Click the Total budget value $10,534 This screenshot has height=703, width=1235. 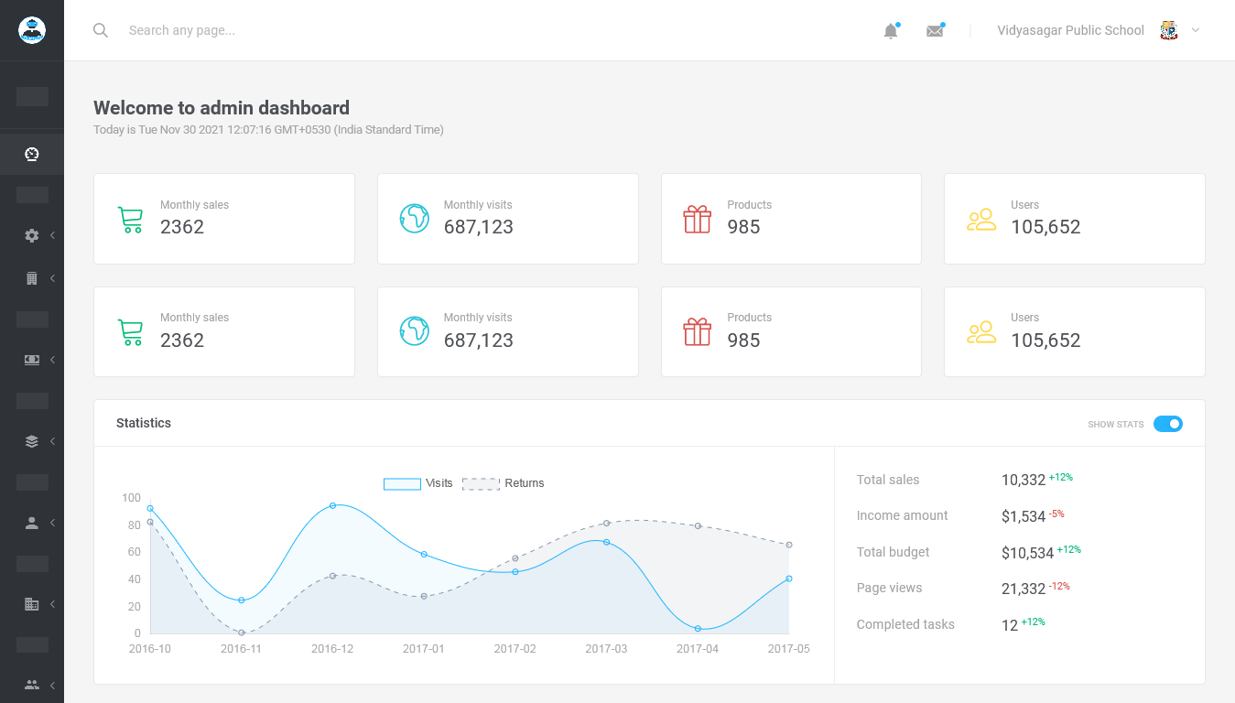(1028, 553)
